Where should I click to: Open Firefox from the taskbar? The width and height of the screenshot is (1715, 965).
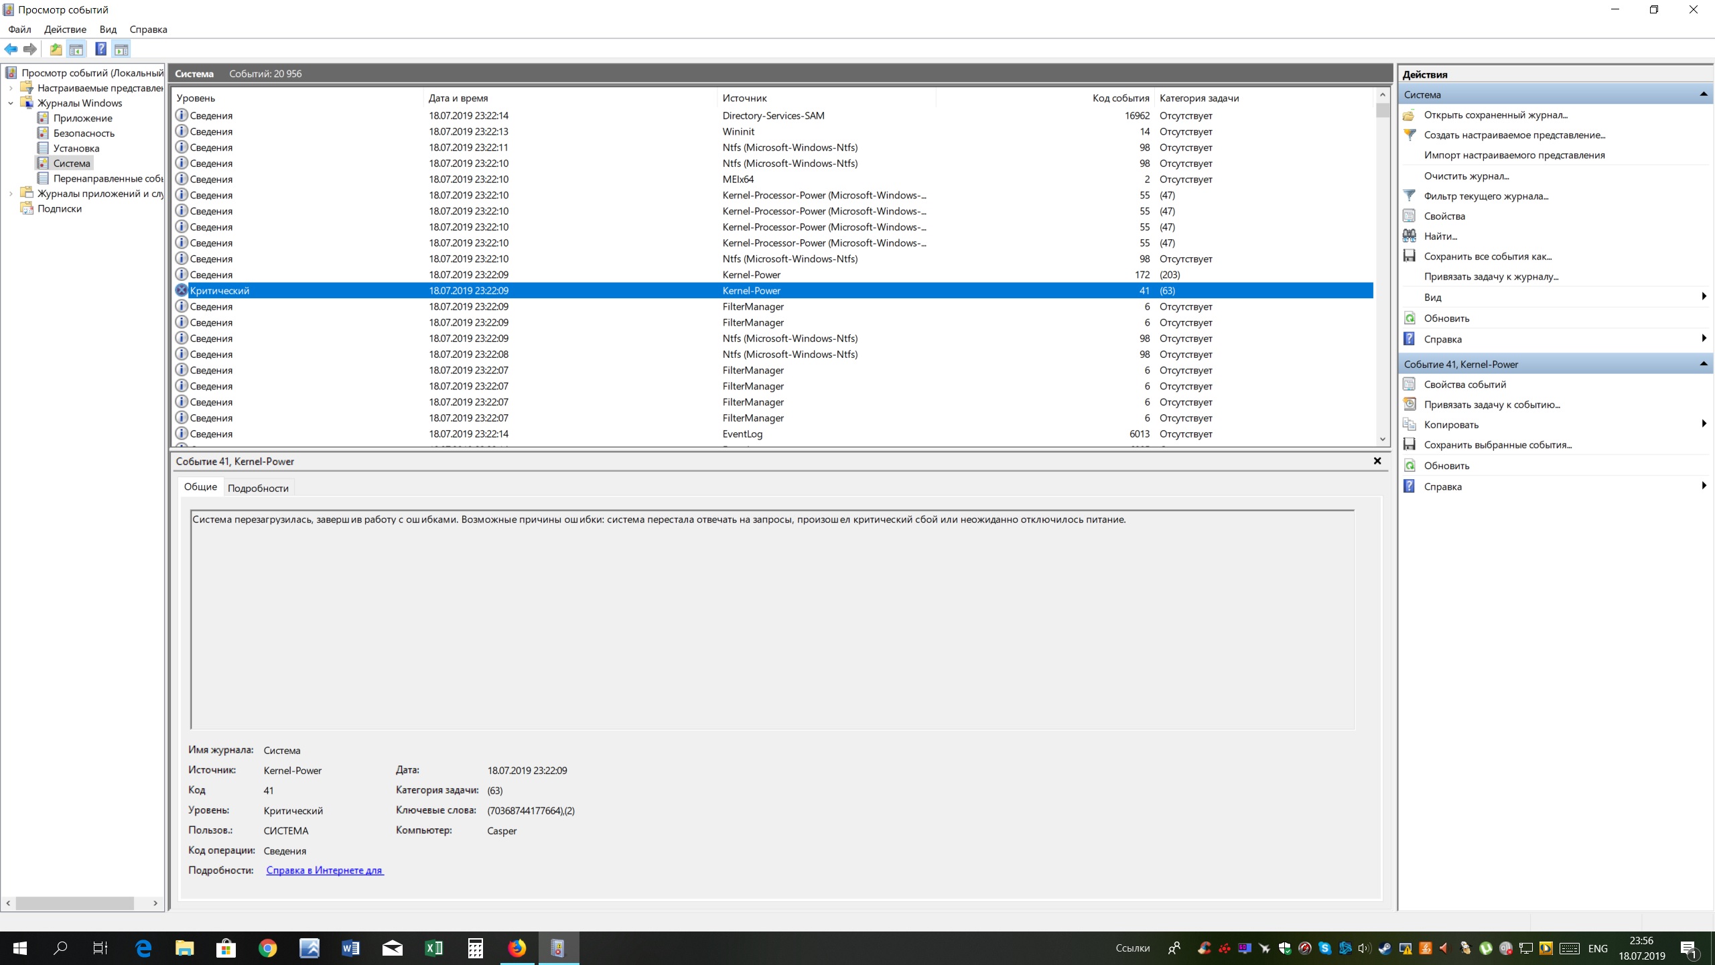tap(517, 948)
